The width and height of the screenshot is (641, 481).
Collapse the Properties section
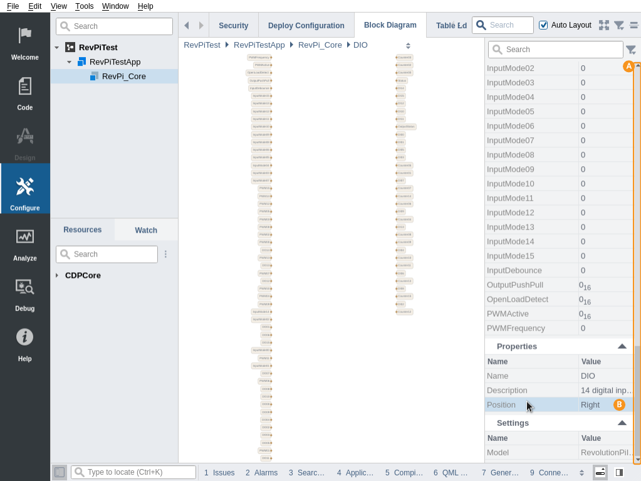(622, 346)
